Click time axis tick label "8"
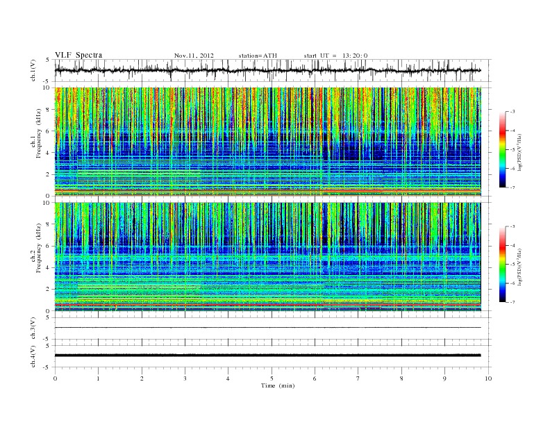The width and height of the screenshot is (550, 425). pyautogui.click(x=401, y=378)
